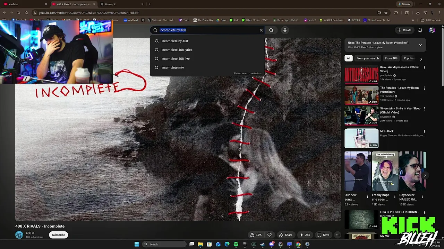444x249 pixels.
Task: Select 'incomplete mtv' suggestion
Action: pyautogui.click(x=207, y=68)
